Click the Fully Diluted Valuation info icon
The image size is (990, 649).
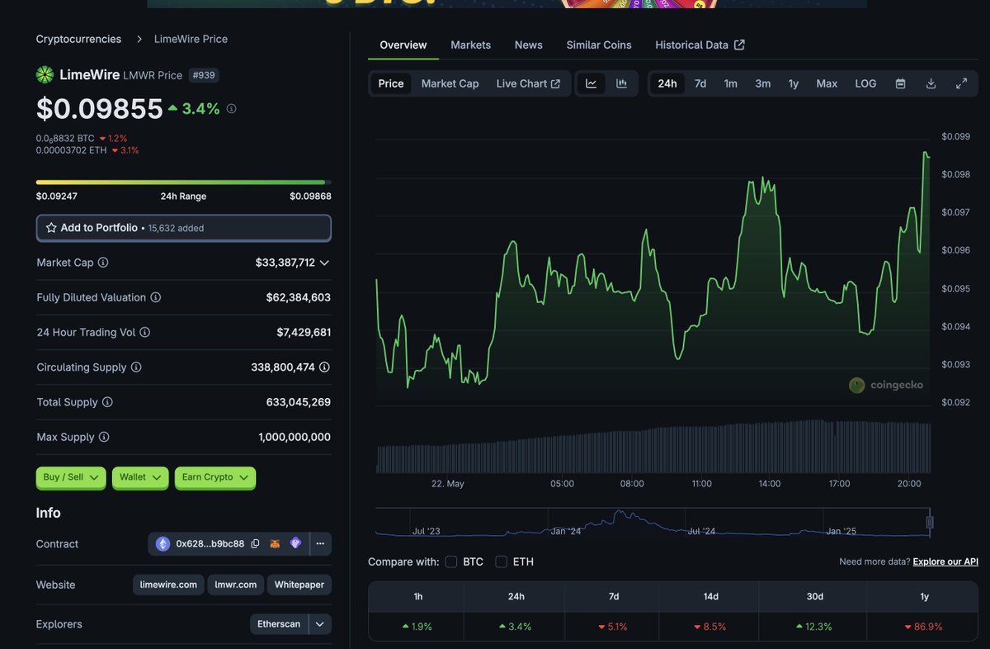tap(155, 297)
